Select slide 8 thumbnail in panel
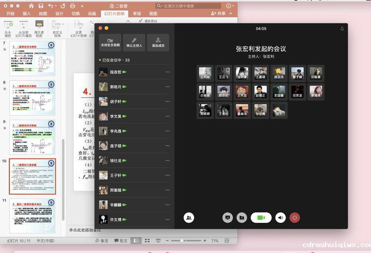The image size is (371, 253). [32, 98]
